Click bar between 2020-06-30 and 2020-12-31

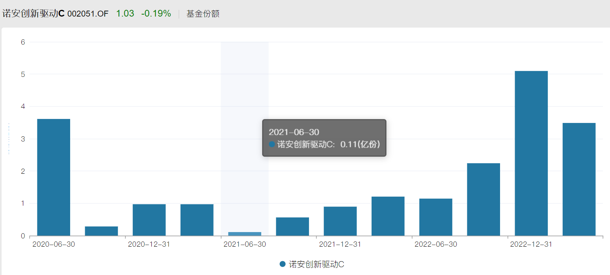[x=101, y=231]
